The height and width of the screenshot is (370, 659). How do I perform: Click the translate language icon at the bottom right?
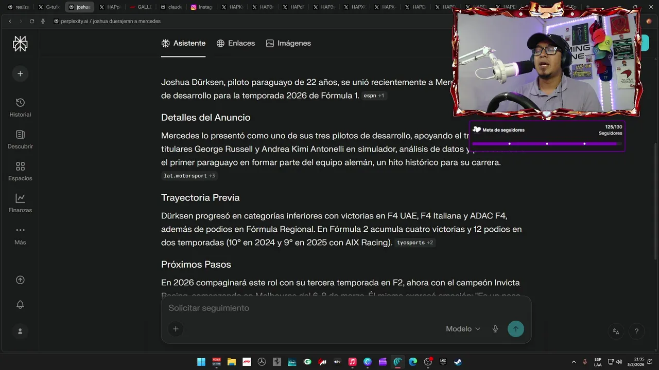pyautogui.click(x=616, y=331)
